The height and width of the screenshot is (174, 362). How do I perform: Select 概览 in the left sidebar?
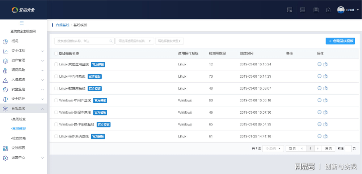click(x=15, y=41)
